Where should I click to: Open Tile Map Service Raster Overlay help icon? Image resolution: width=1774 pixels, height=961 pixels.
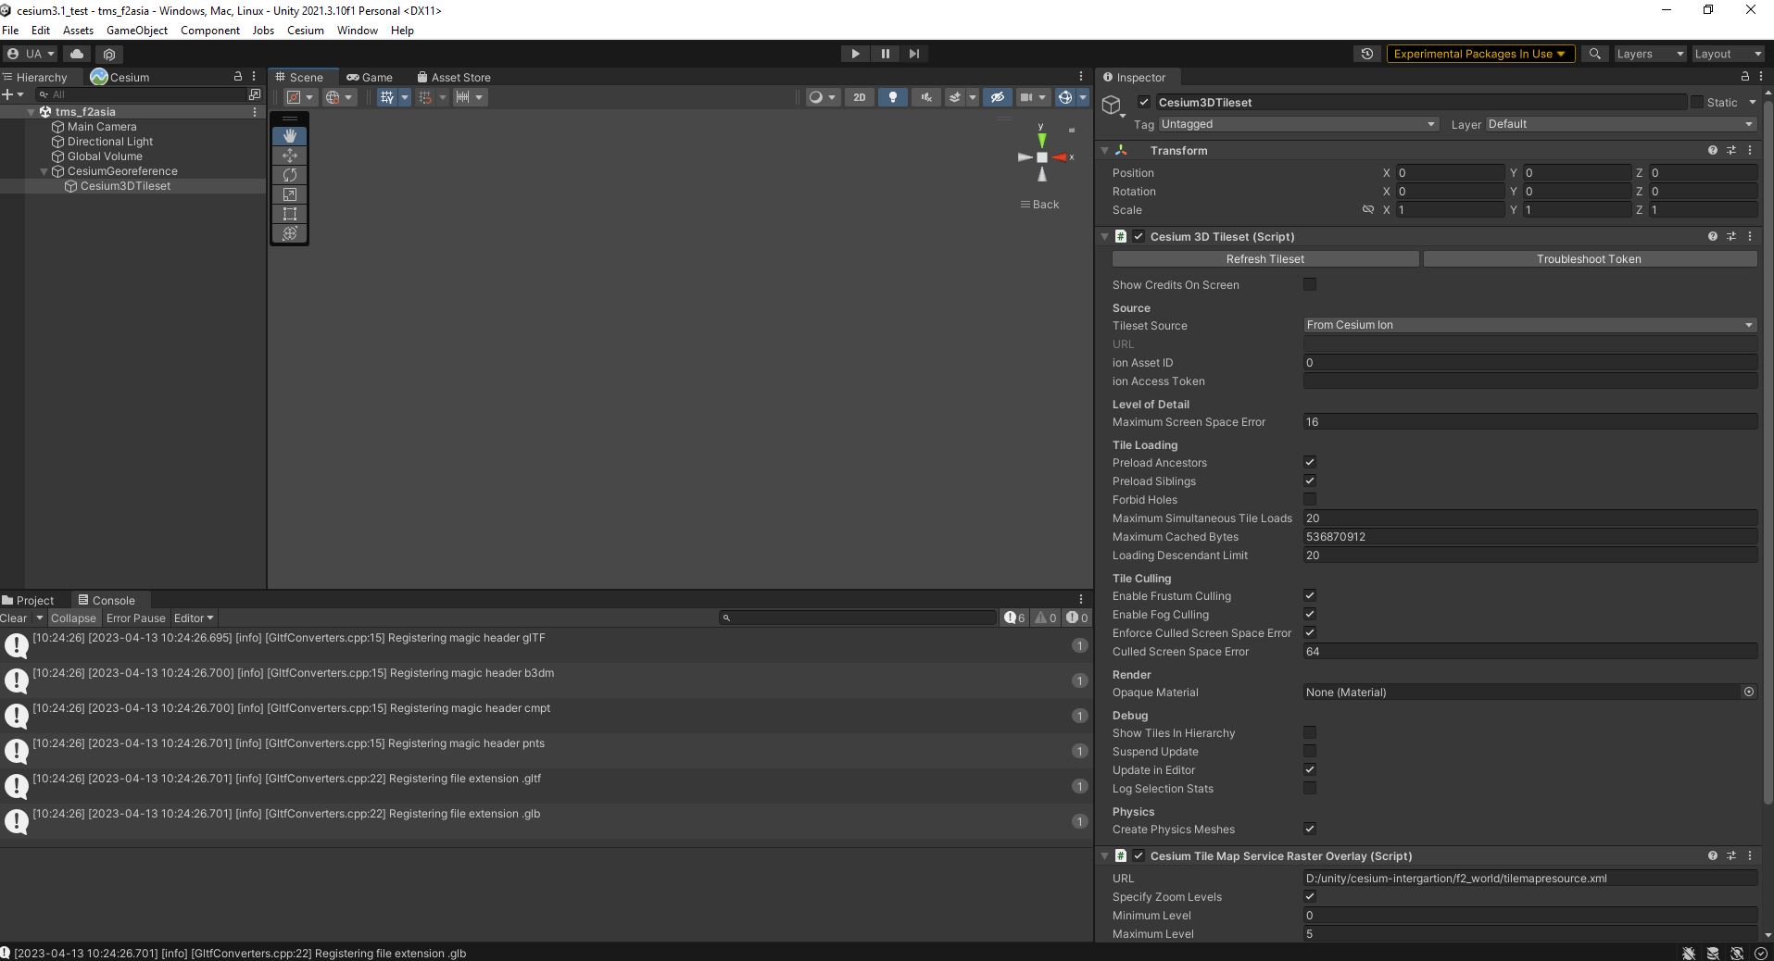1712,855
